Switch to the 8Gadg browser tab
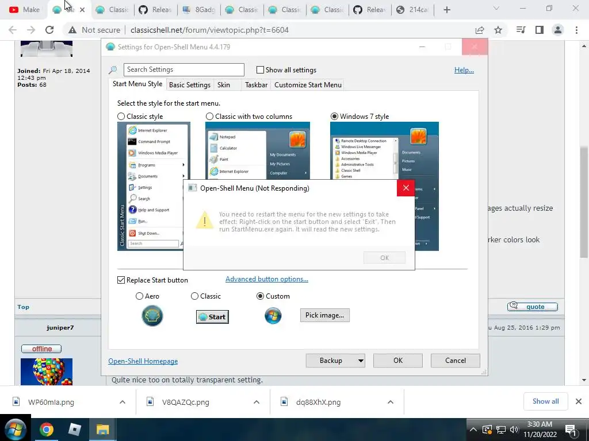 pos(198,10)
